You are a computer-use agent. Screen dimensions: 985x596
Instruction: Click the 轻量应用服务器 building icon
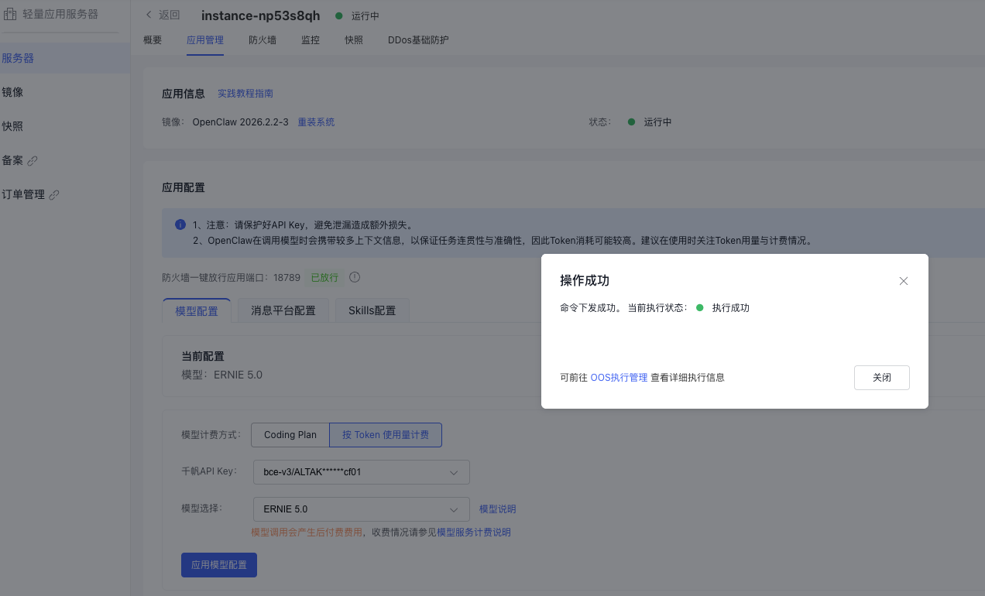click(x=10, y=14)
